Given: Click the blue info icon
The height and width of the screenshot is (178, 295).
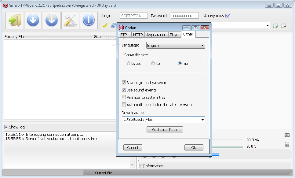Looking at the screenshot, I should 89,20.
